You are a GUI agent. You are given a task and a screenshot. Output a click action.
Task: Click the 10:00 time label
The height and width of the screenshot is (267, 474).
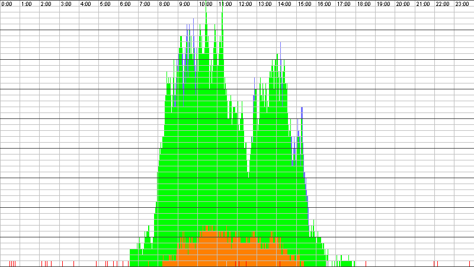(206, 4)
